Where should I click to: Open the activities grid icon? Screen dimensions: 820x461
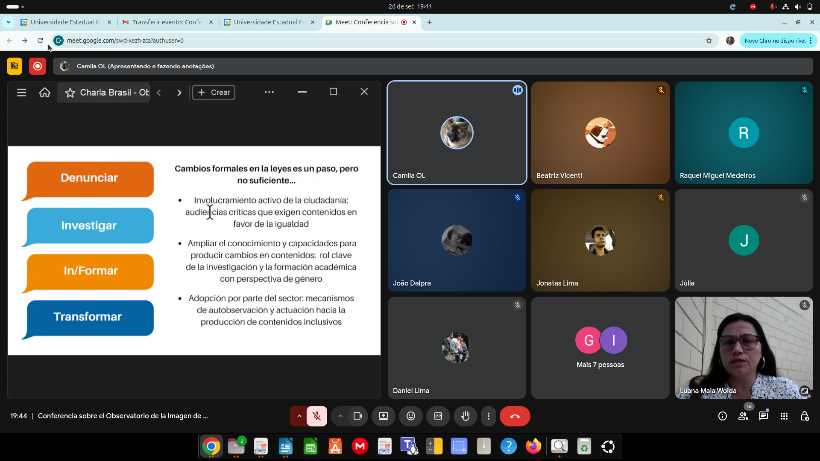coord(784,416)
